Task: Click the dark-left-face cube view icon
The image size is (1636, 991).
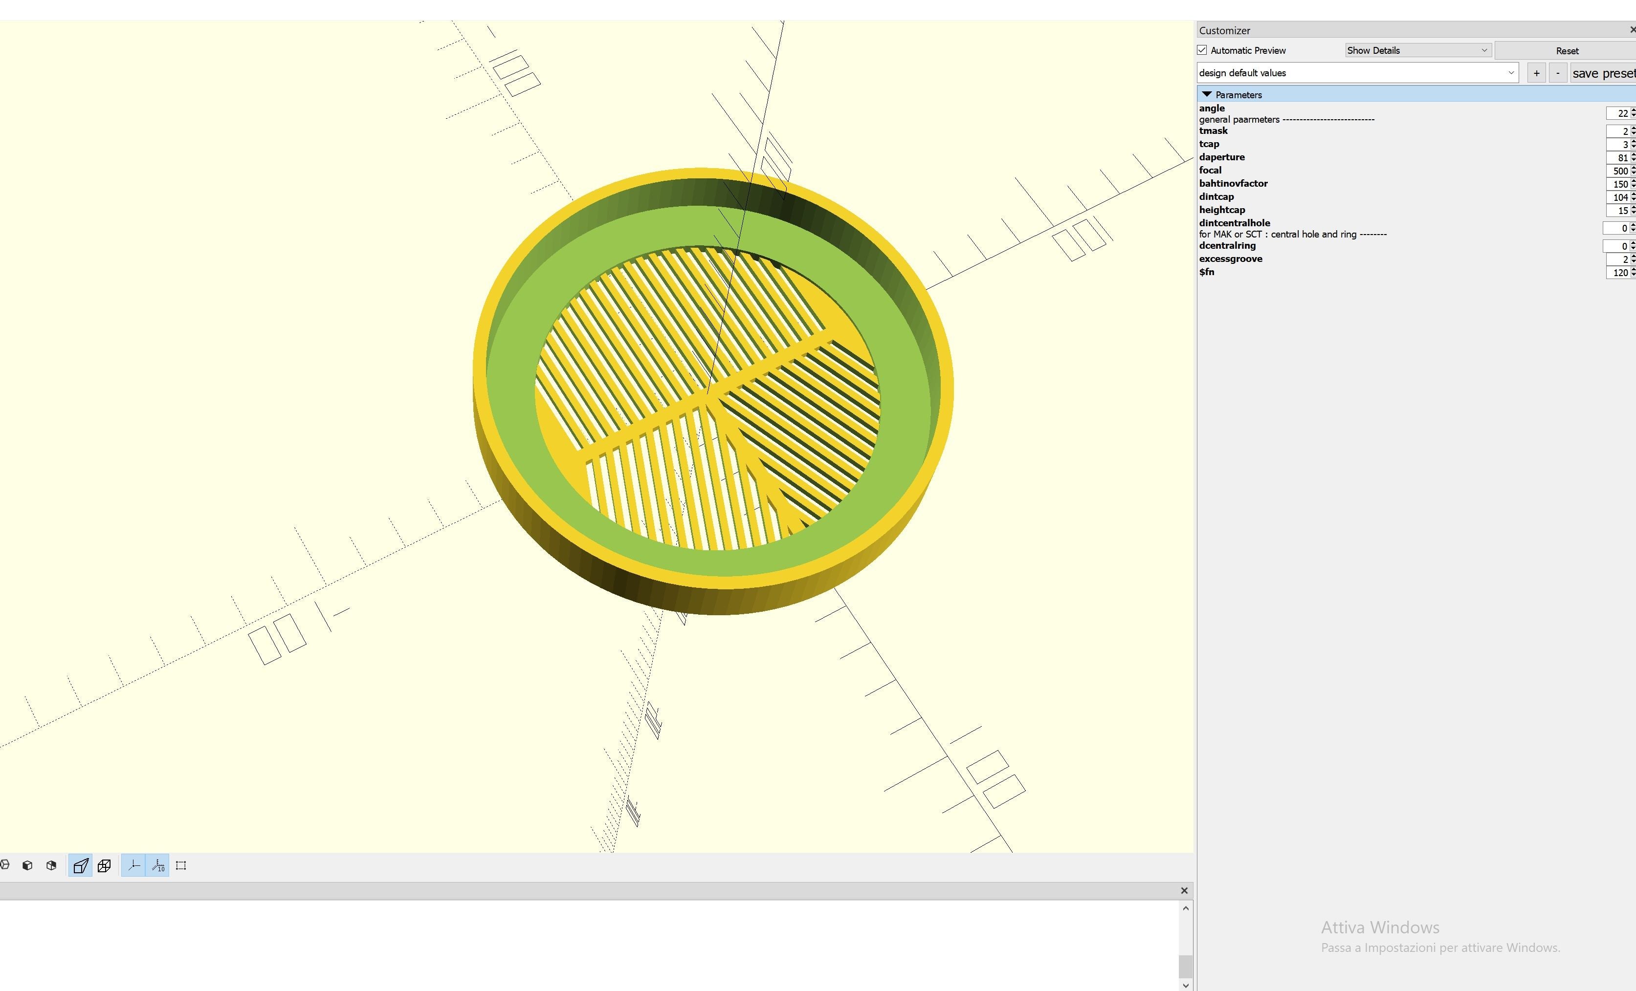Action: pos(27,865)
